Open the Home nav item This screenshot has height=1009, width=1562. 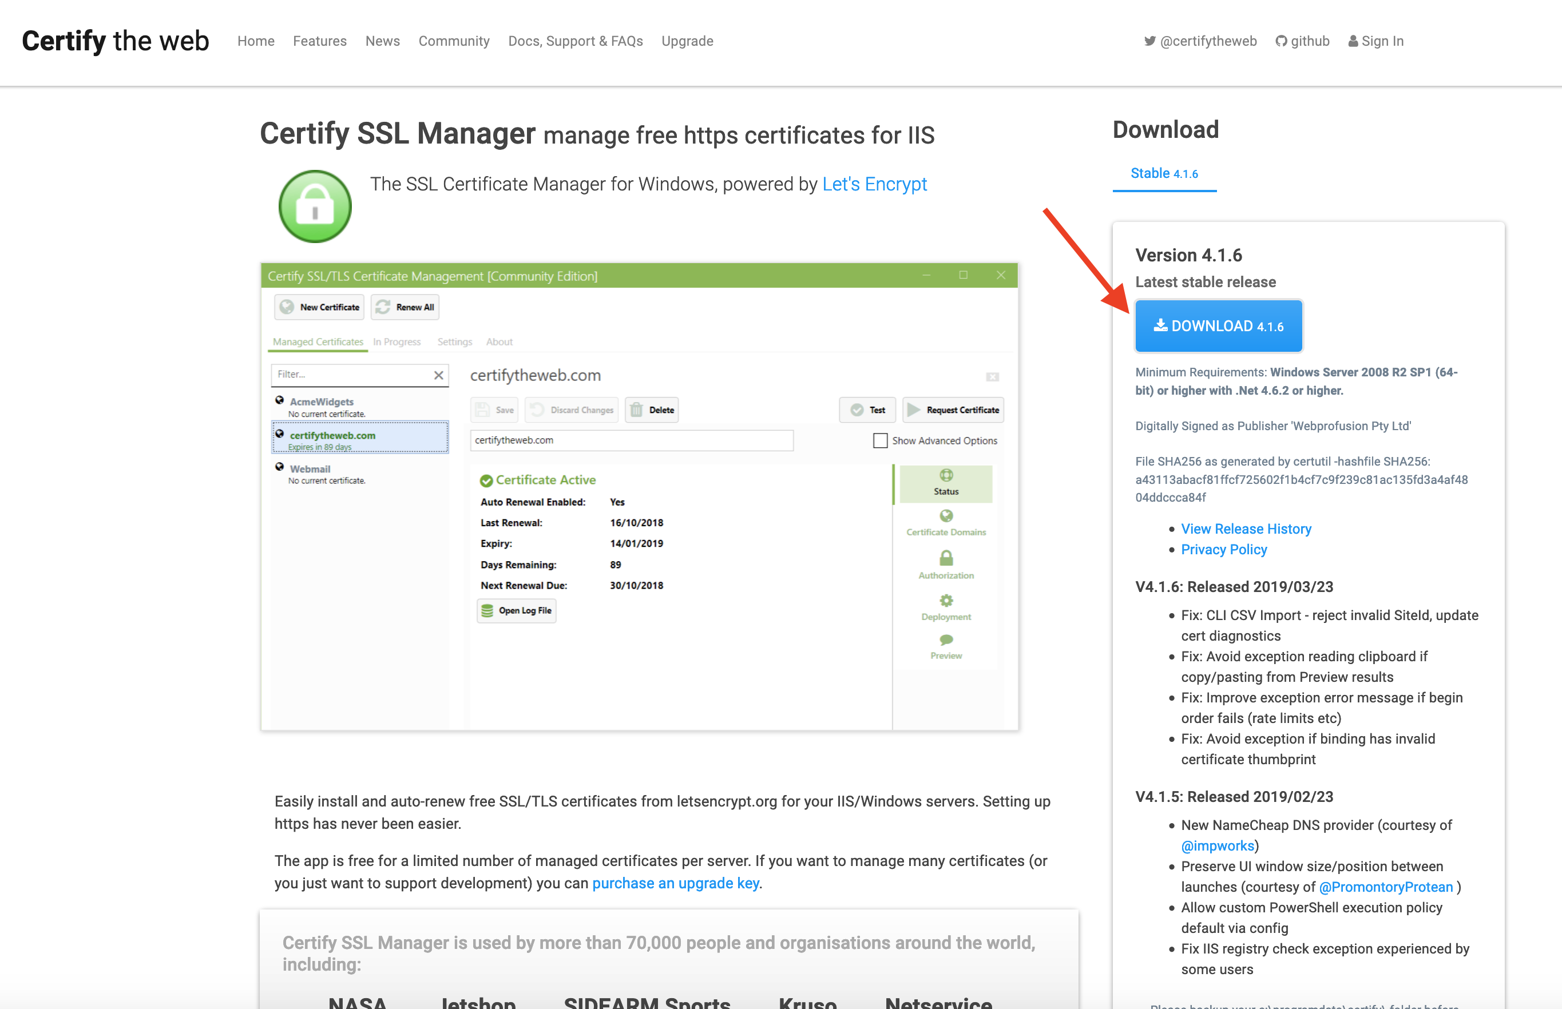click(256, 41)
